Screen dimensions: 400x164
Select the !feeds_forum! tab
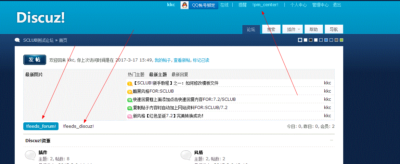tap(41, 126)
